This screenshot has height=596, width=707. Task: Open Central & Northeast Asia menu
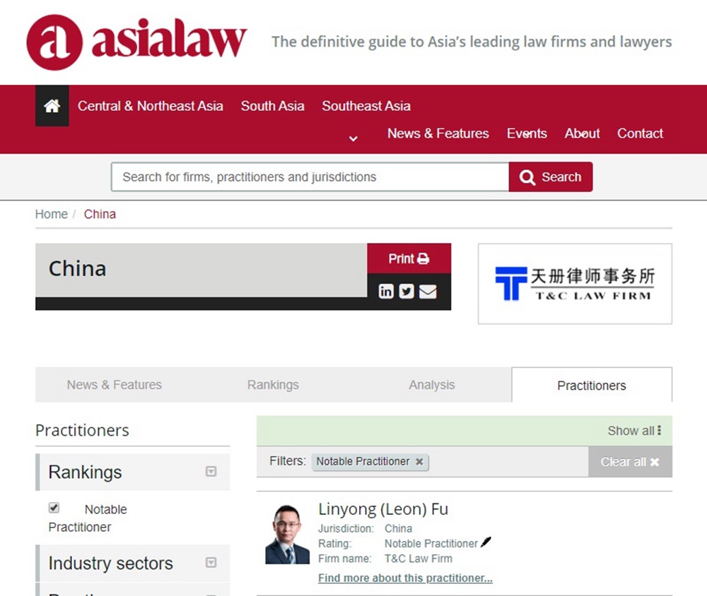(x=150, y=106)
